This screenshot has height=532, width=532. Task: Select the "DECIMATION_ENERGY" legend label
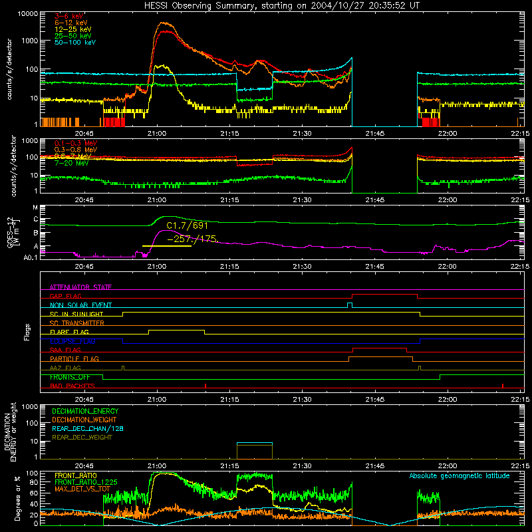click(x=85, y=411)
